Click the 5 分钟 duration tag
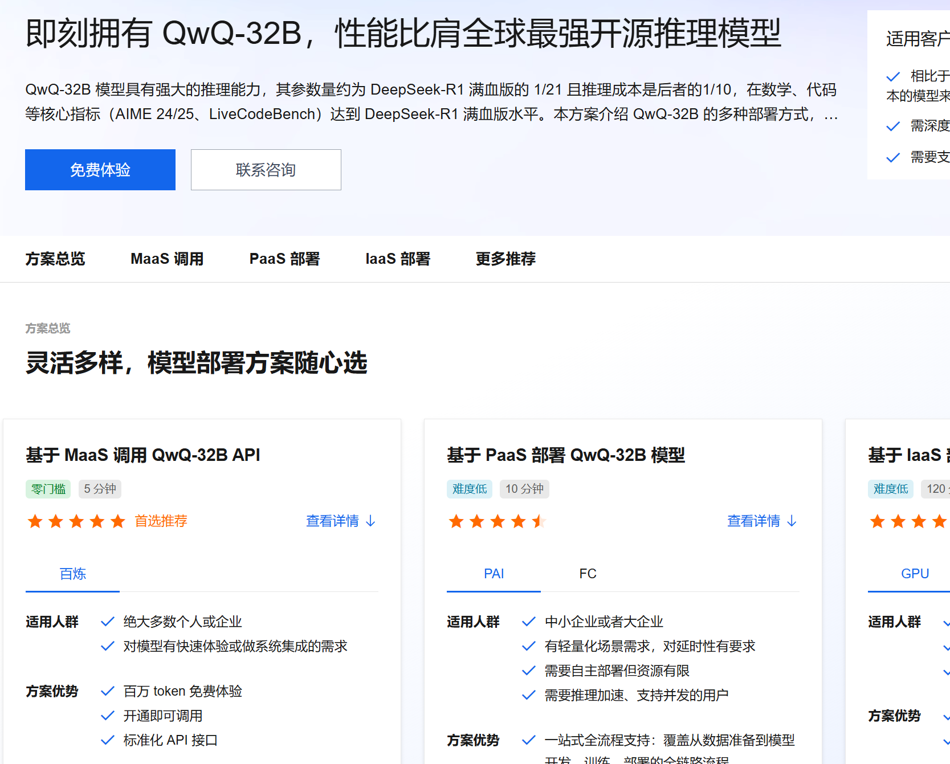 (x=100, y=489)
